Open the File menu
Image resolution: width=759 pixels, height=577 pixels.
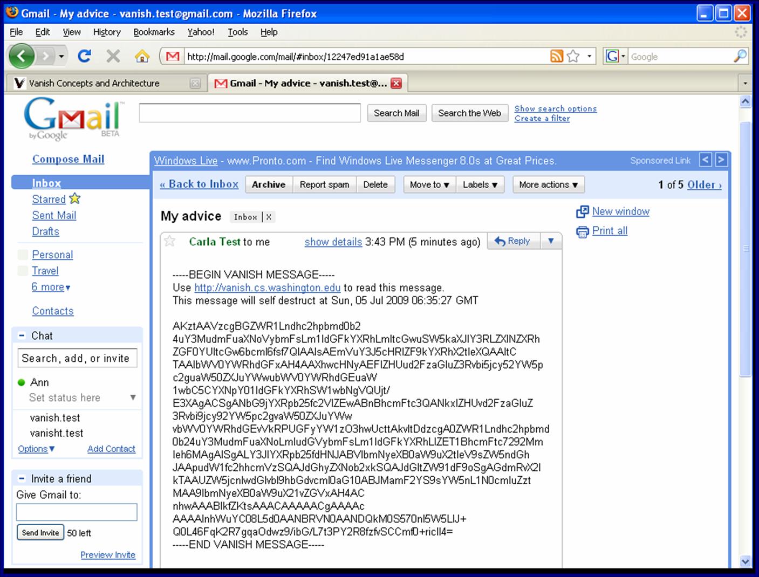click(x=16, y=32)
